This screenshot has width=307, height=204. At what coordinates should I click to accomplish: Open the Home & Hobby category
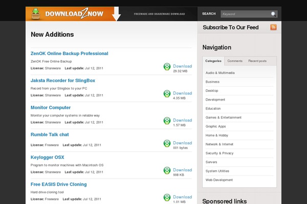[217, 135]
